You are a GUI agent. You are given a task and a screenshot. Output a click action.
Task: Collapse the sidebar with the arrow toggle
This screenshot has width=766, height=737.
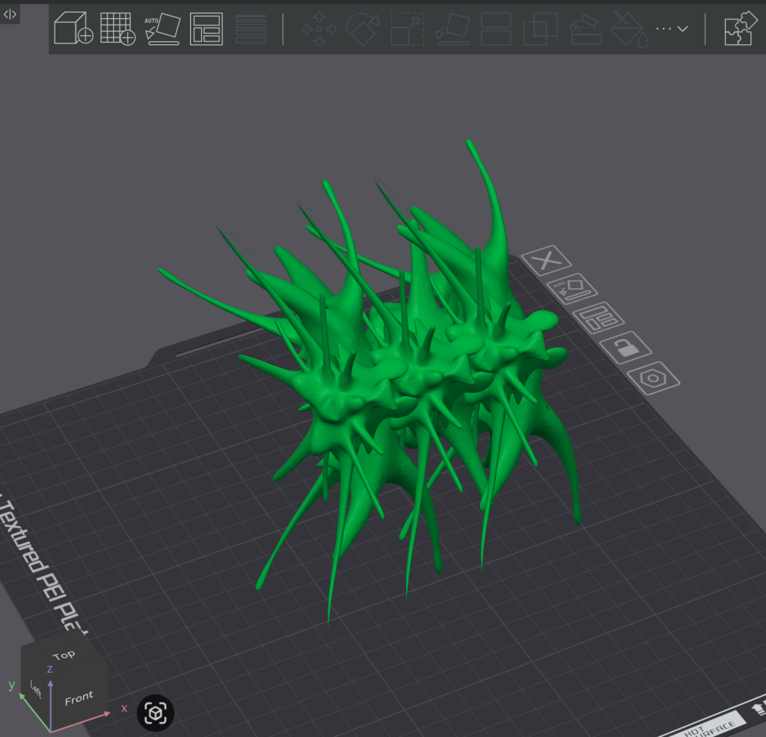click(10, 13)
